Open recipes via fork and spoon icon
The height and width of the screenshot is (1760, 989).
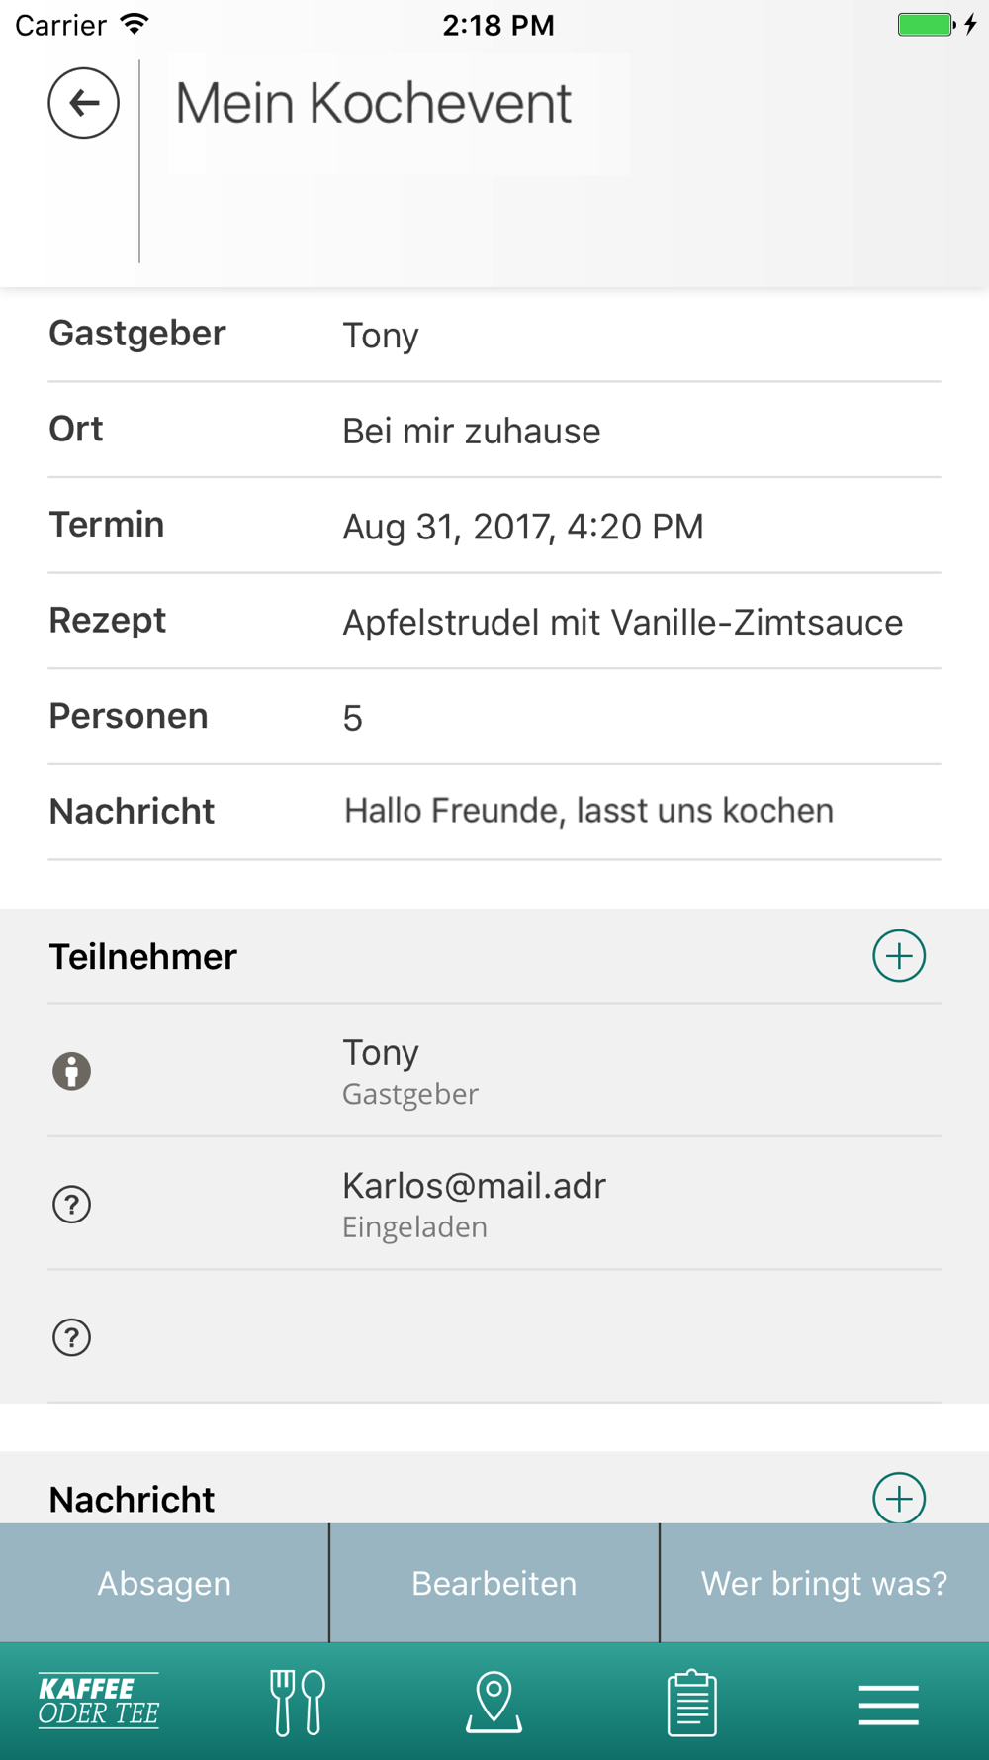click(297, 1702)
